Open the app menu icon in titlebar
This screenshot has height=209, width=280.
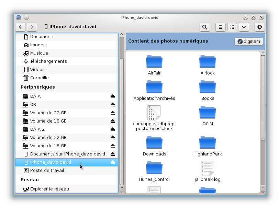point(19,18)
